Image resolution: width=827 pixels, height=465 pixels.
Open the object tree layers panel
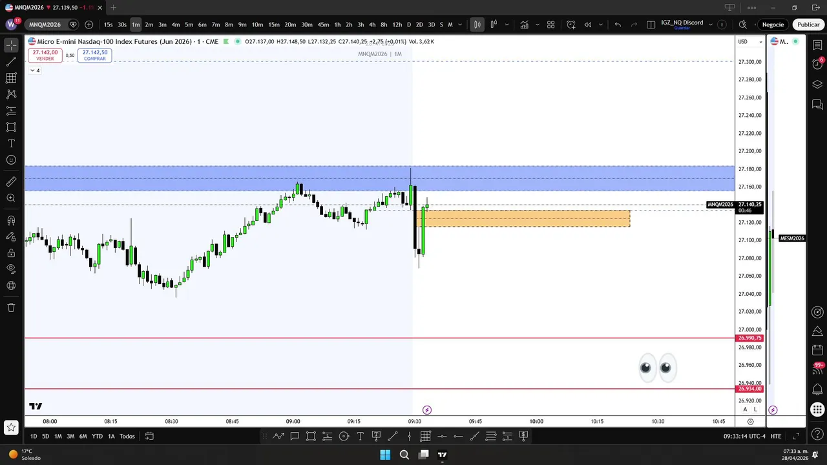click(817, 85)
